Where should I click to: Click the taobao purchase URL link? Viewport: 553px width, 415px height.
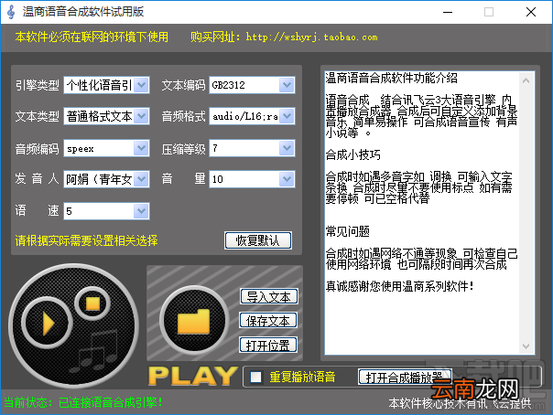(x=312, y=37)
